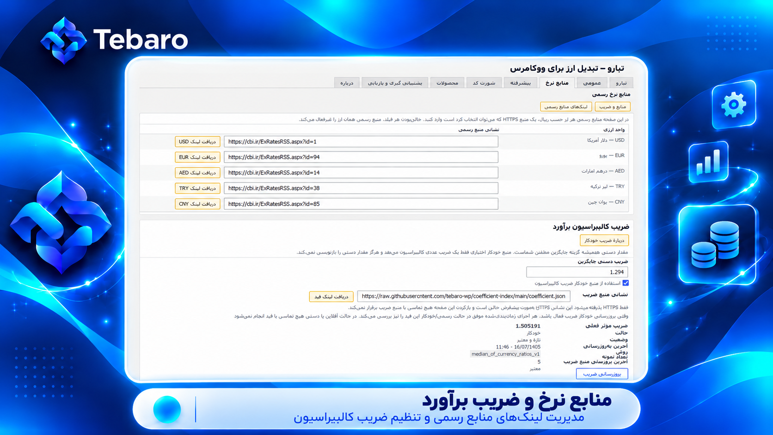The width and height of the screenshot is (773, 435).
Task: Click the EUR — یورو currency label
Action: point(612,156)
